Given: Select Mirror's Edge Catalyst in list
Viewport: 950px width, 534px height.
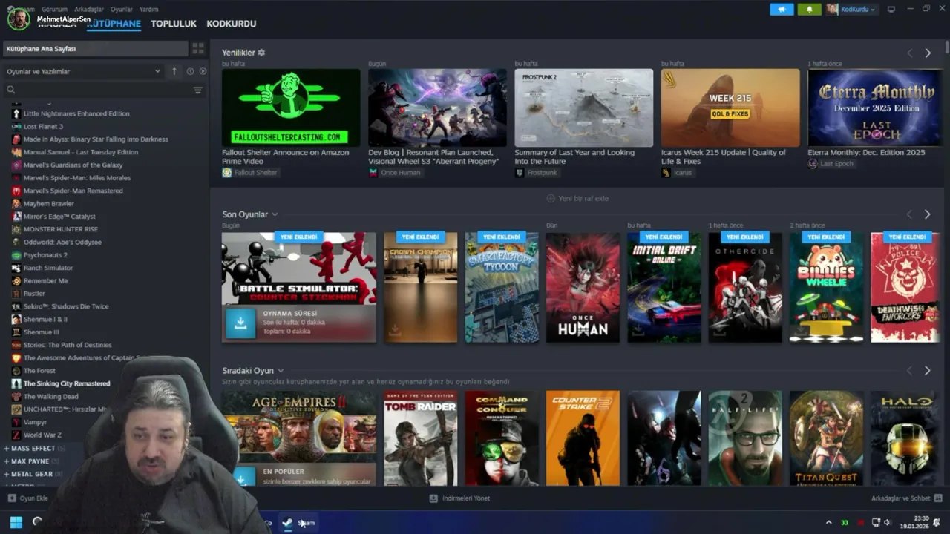Looking at the screenshot, I should [59, 217].
